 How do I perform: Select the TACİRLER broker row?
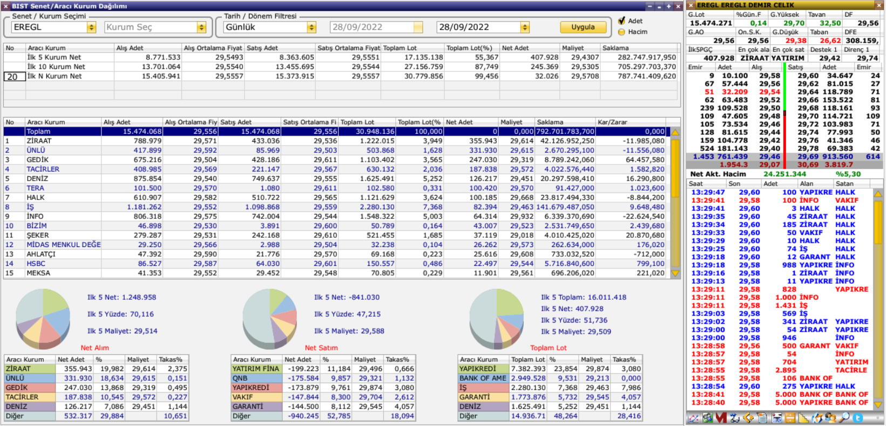pos(335,169)
